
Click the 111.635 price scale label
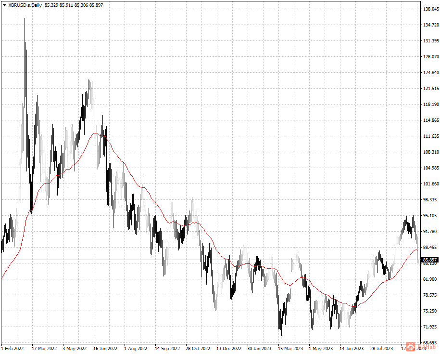click(x=431, y=136)
